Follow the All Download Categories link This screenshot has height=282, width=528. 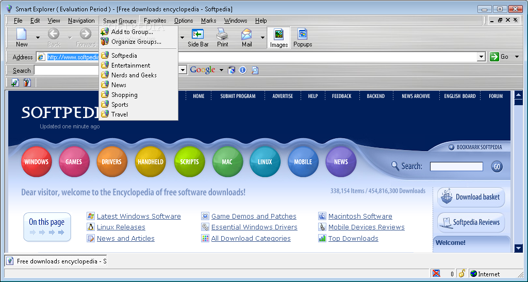pos(251,238)
